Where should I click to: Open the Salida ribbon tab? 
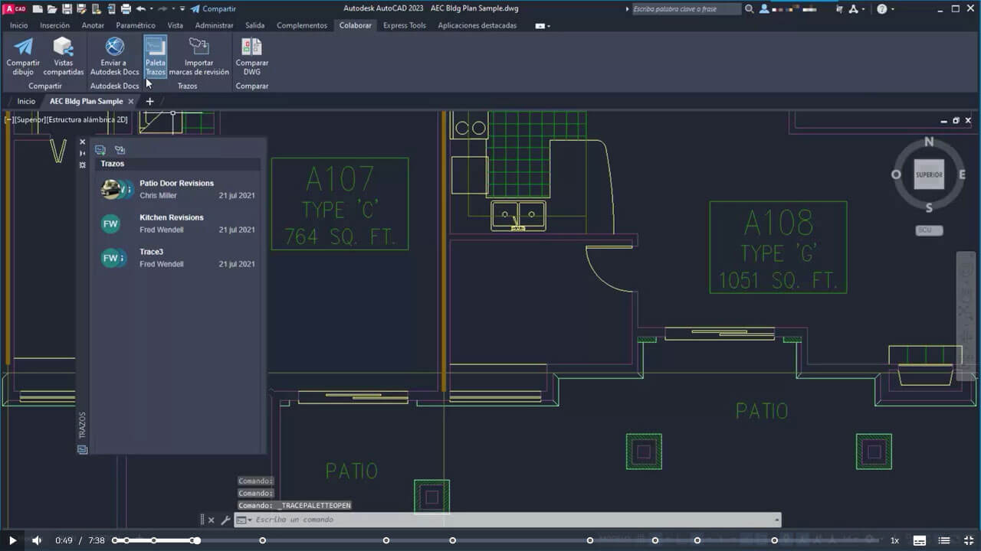click(254, 25)
